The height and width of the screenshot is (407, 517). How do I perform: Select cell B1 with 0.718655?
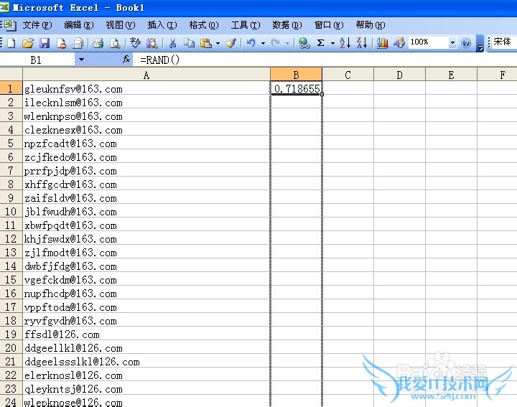coord(296,88)
